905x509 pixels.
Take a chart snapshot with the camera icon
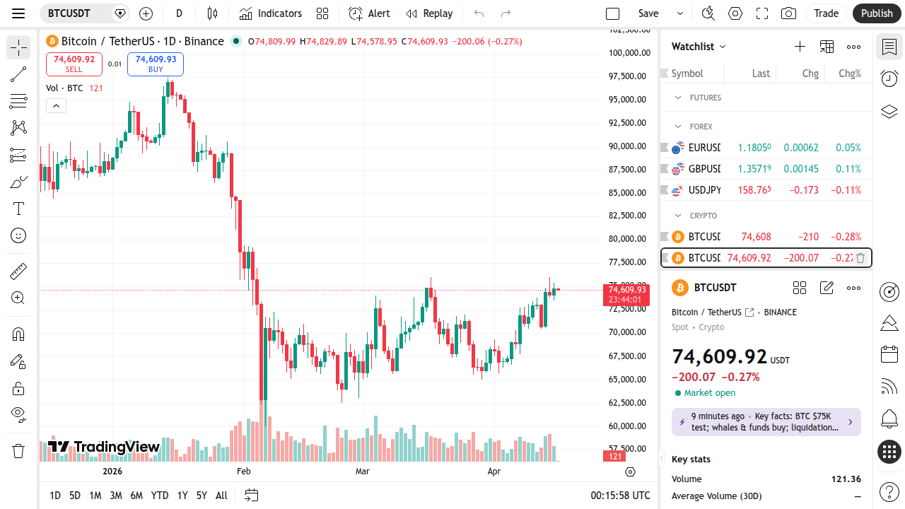(x=788, y=13)
